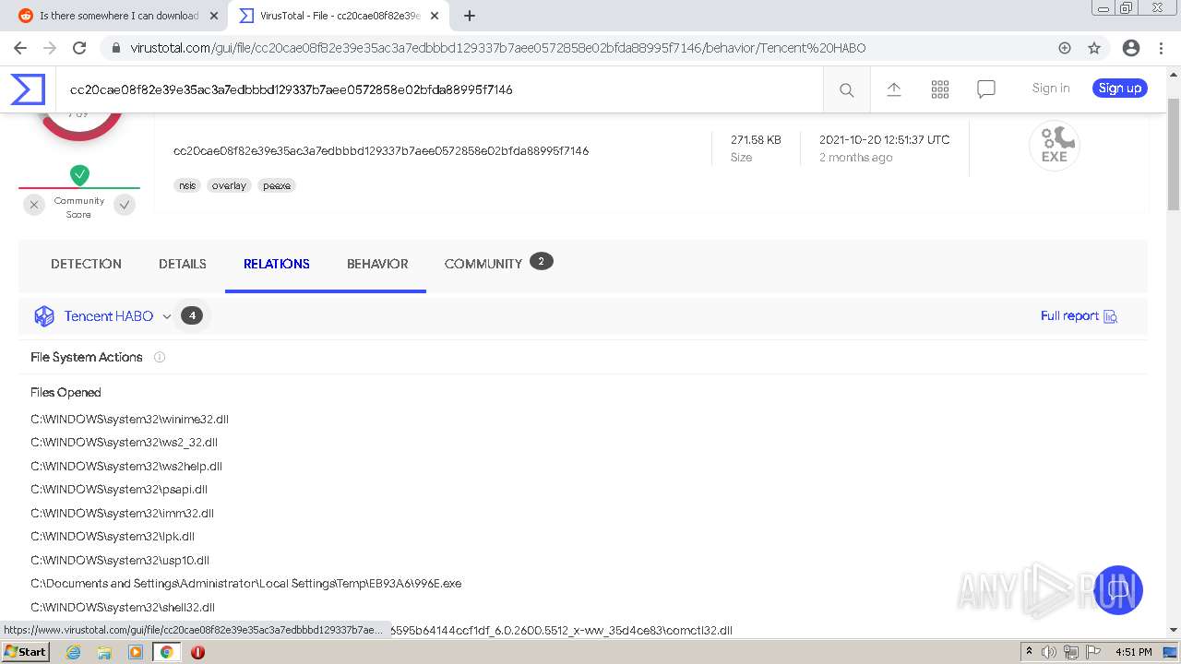Open the comments speech bubble icon
The width and height of the screenshot is (1181, 664).
click(x=986, y=89)
